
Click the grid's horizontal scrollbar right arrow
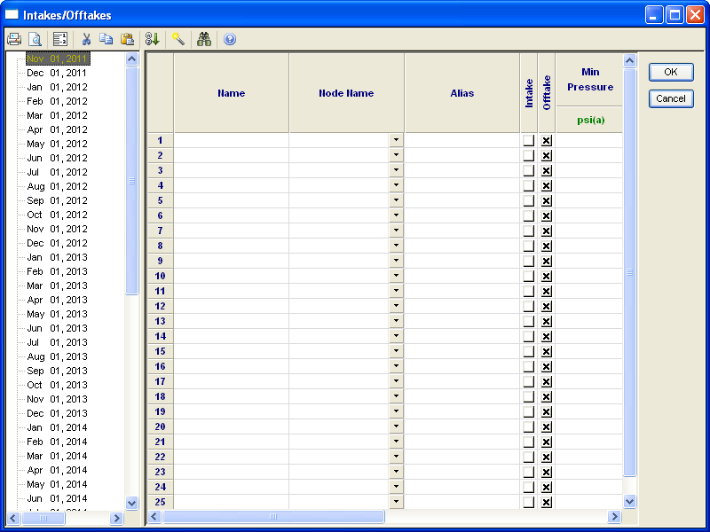point(614,516)
